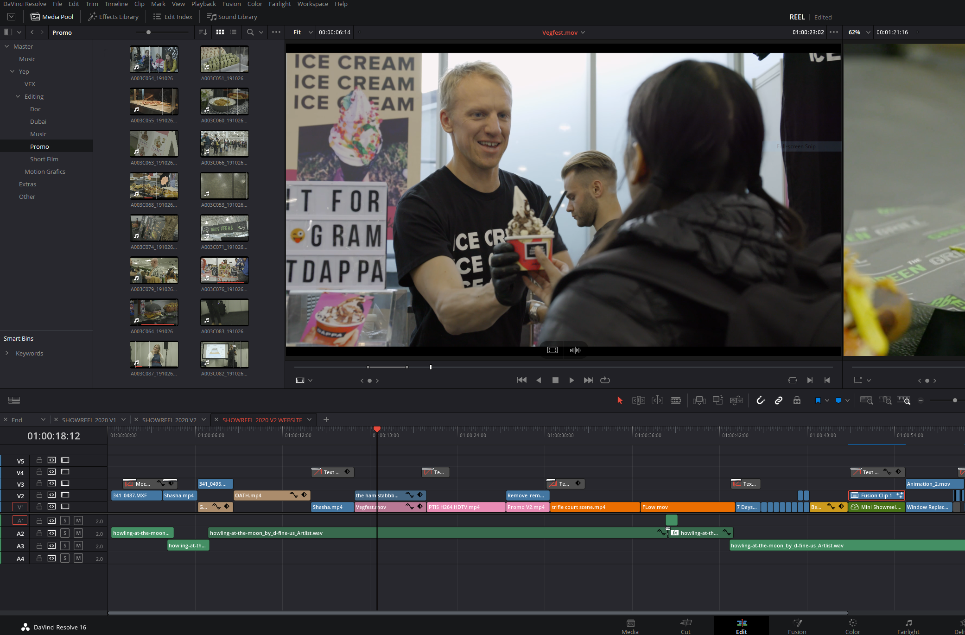This screenshot has width=965, height=635.
Task: Expand the Keywords smart bins group
Action: (x=7, y=353)
